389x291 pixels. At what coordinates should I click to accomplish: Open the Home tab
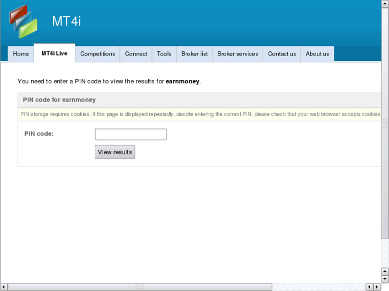(x=21, y=54)
